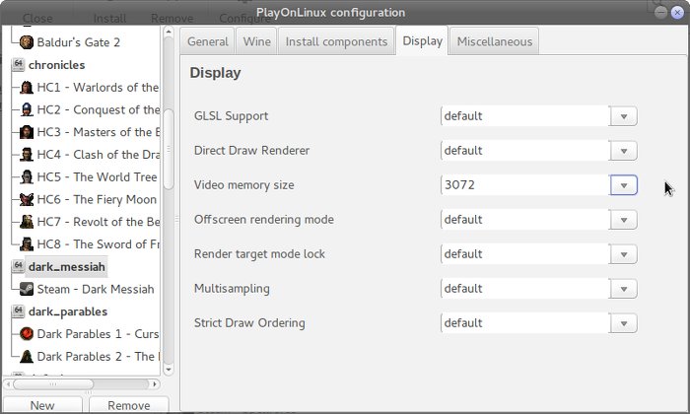Click the HC3 Masters shortcut icon

tap(27, 132)
